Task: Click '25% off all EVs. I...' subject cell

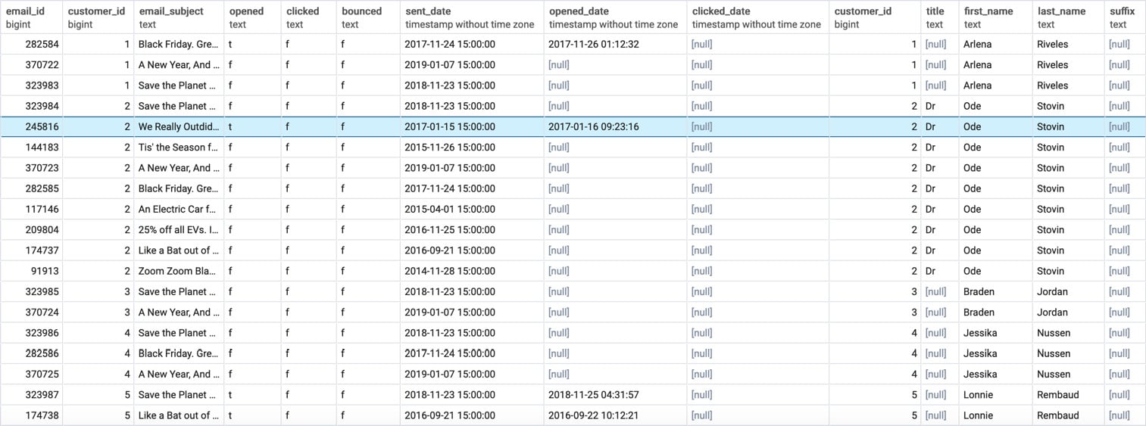Action: point(179,230)
